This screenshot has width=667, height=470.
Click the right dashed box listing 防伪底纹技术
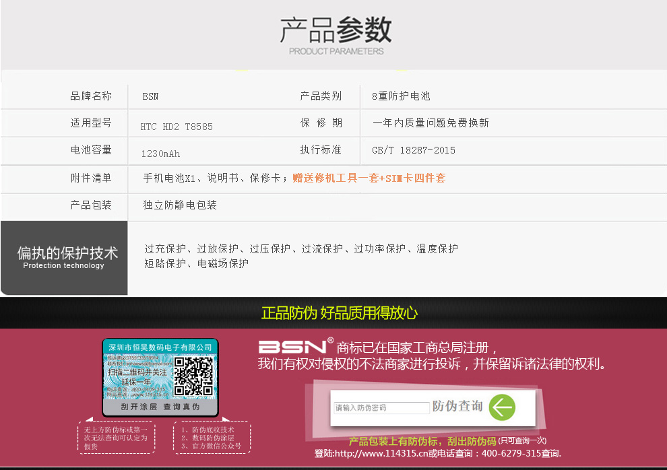point(212,438)
